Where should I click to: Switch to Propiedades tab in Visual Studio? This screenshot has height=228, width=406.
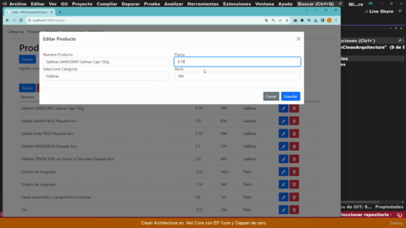389,207
